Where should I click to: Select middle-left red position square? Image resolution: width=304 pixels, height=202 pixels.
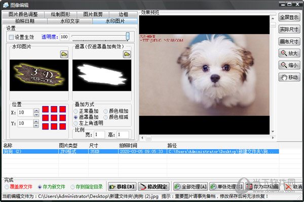[46, 118]
